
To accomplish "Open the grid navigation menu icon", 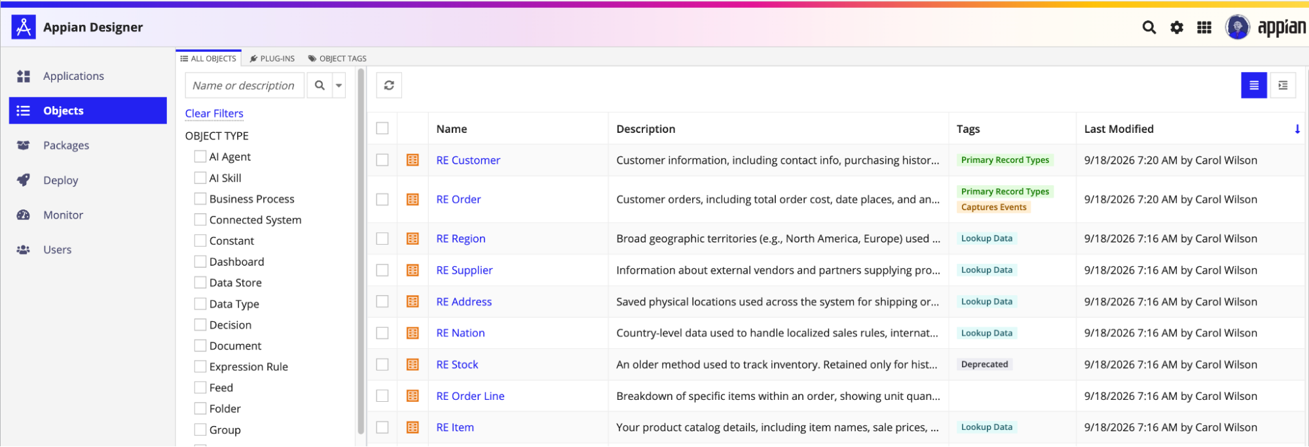I will 1204,27.
